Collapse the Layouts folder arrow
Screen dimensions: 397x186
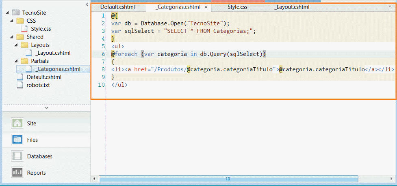point(16,45)
